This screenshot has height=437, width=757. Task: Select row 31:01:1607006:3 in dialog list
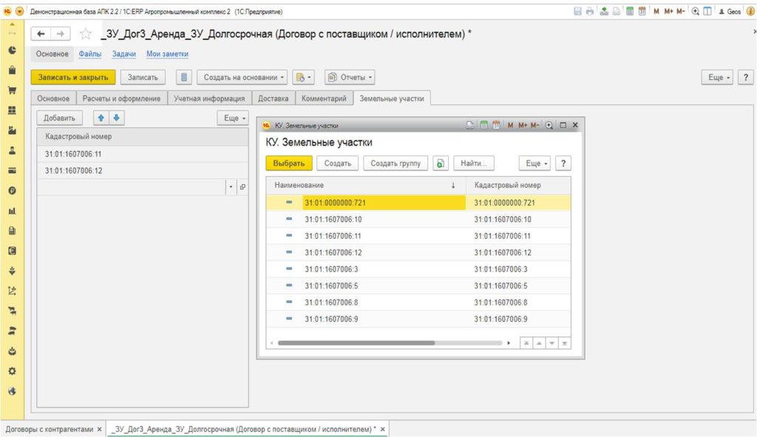click(x=418, y=269)
